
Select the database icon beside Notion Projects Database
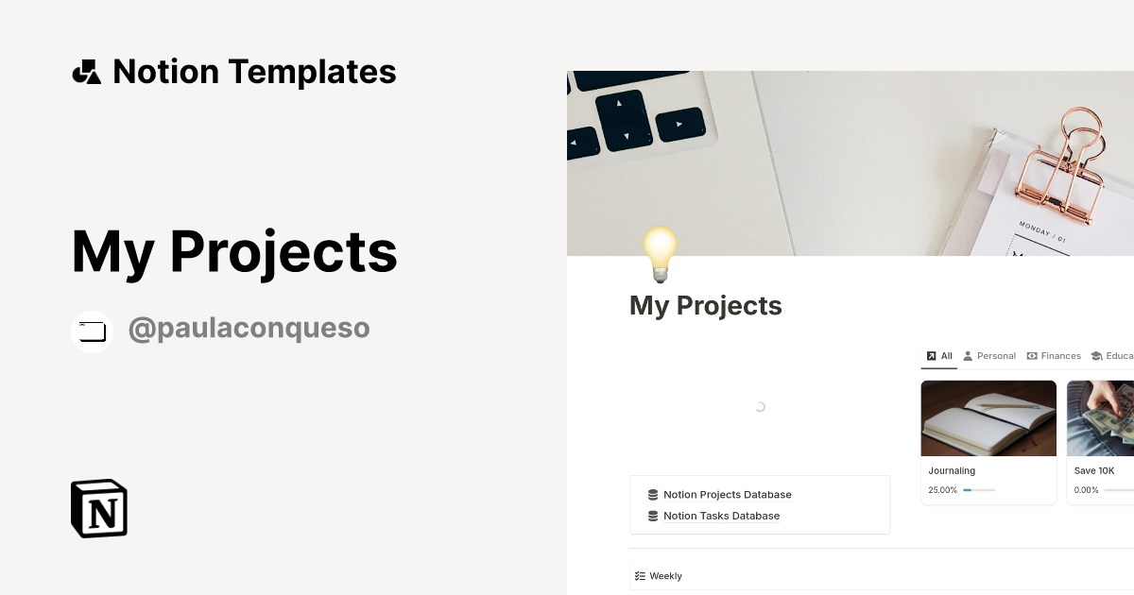click(x=652, y=494)
